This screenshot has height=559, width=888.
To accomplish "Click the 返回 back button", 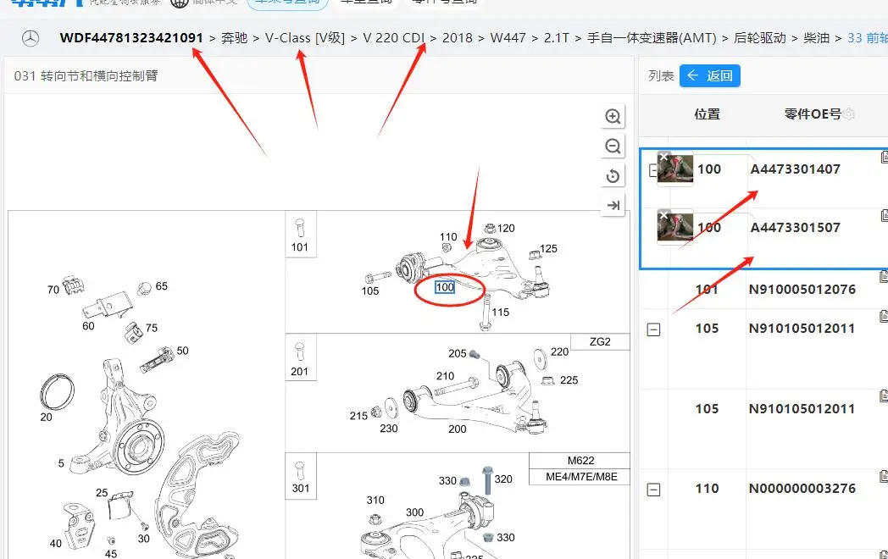I will coord(709,76).
